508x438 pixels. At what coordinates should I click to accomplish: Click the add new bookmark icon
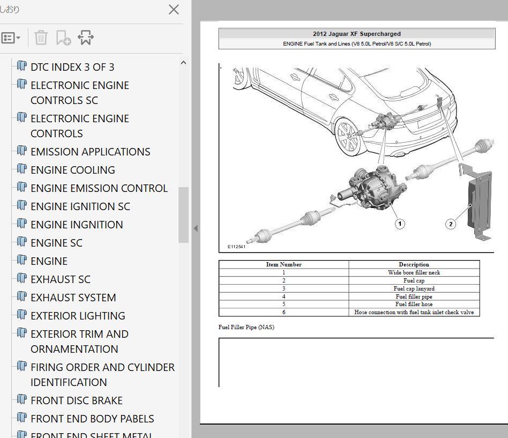[x=63, y=38]
